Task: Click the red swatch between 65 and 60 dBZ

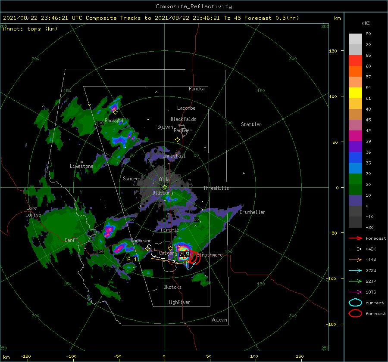Action: (355, 61)
